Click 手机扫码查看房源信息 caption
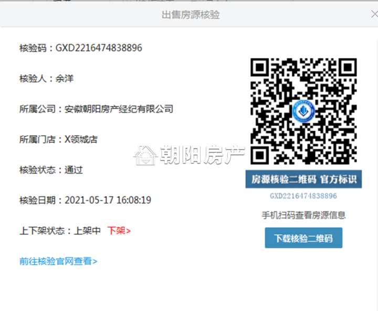The image size is (378, 311). pyautogui.click(x=304, y=215)
